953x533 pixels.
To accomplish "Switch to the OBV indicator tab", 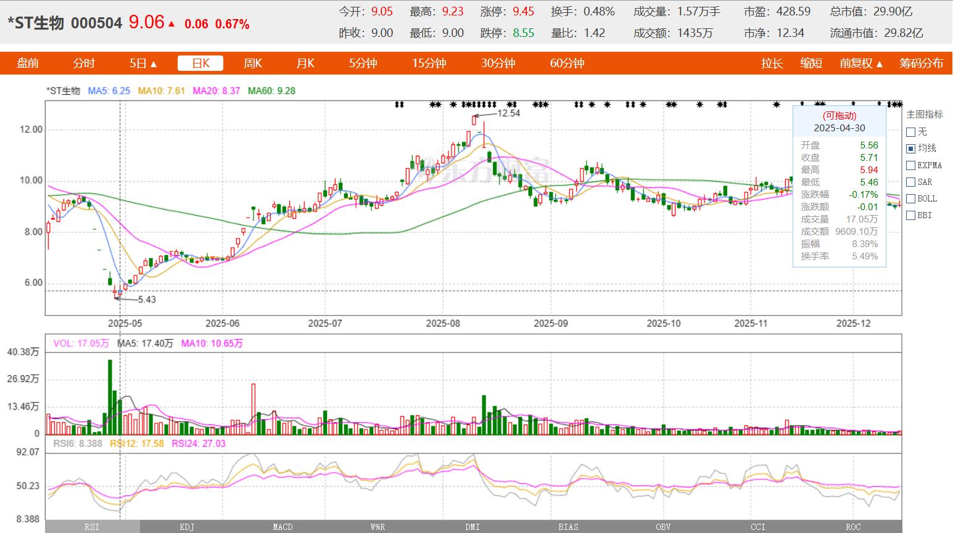I will 663,527.
